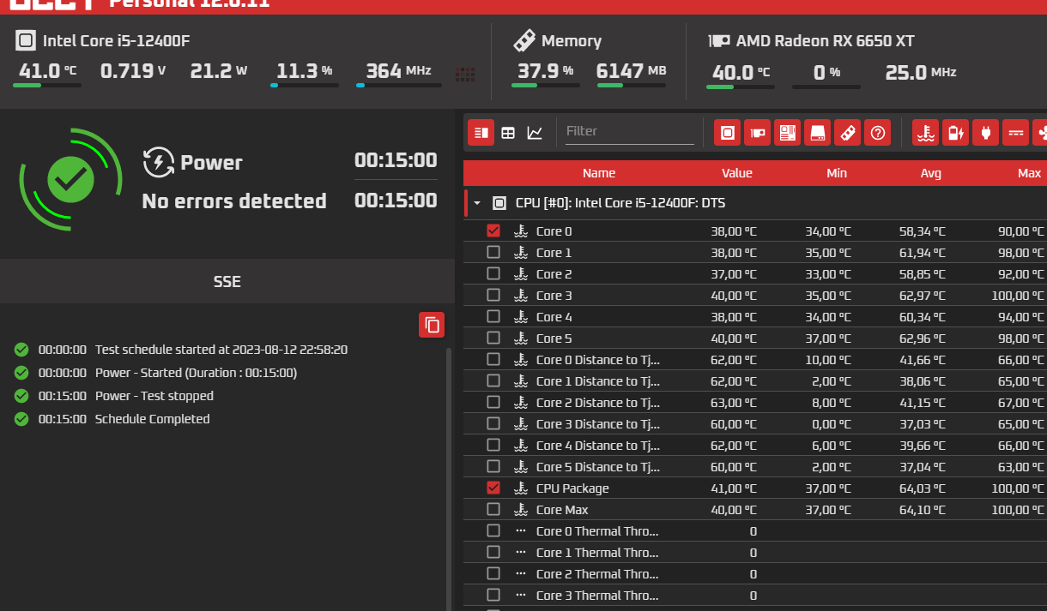Click the SSE section header
Screen dimensions: 1047x611
tap(227, 281)
